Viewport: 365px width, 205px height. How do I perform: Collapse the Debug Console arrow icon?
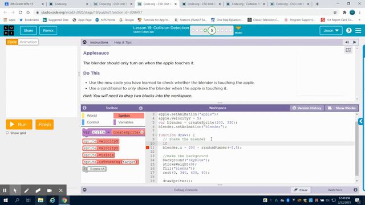point(84,190)
